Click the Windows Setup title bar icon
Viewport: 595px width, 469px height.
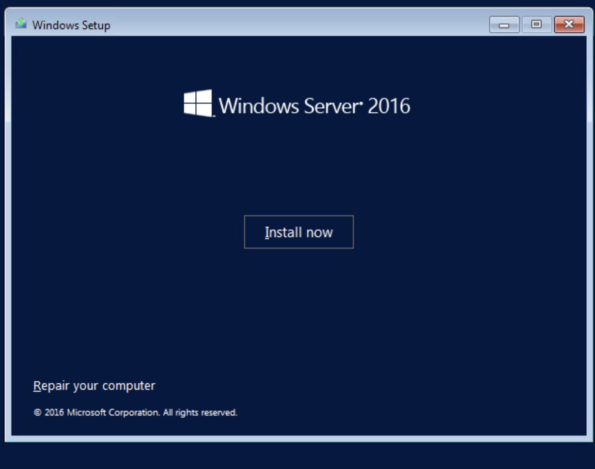tap(21, 24)
